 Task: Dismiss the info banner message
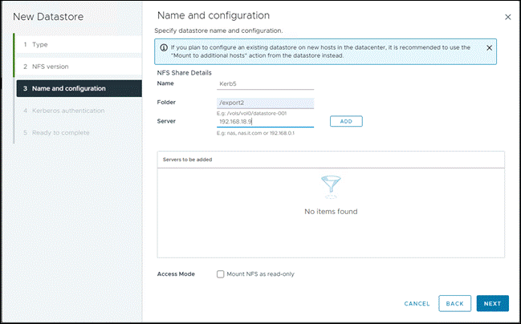click(490, 48)
